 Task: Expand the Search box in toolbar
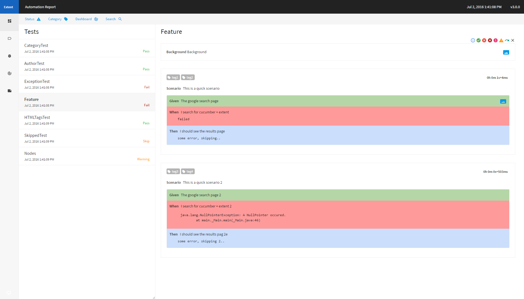[113, 19]
